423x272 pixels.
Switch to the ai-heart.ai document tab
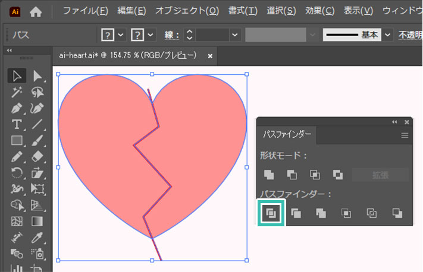(x=127, y=55)
